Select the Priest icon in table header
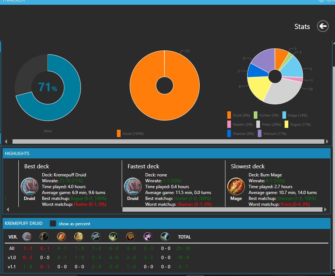This screenshot has height=276, width=335. 96,237
